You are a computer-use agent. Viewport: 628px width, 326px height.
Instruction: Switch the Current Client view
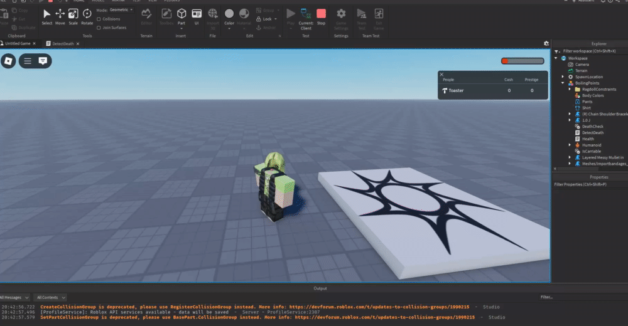(306, 19)
